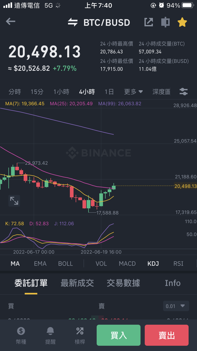Enable the BOLL overlay indicator
The height and width of the screenshot is (351, 197).
click(x=65, y=264)
